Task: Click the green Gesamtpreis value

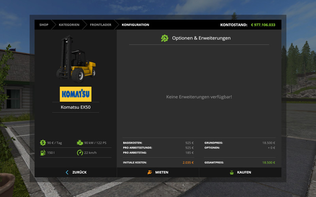Action: coord(269,162)
